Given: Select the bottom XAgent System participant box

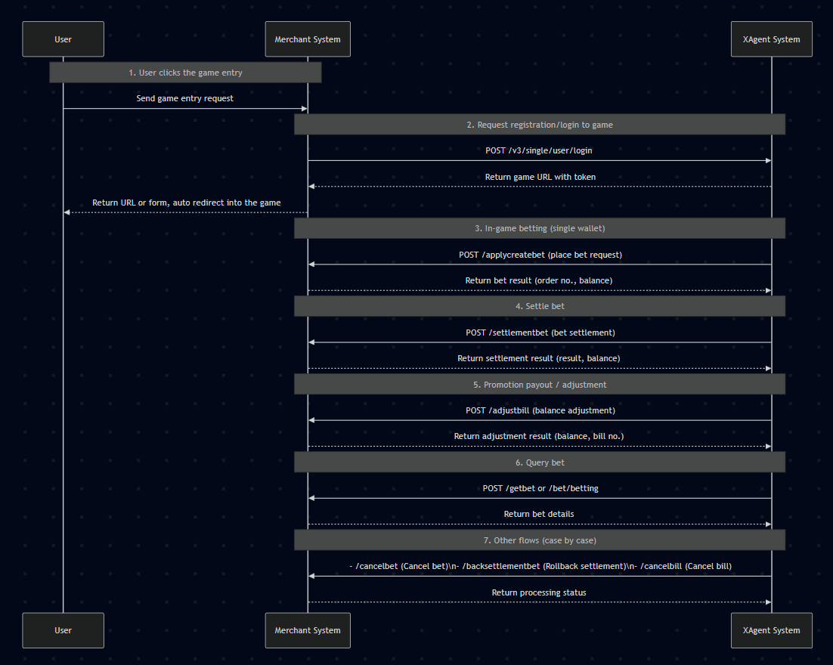Looking at the screenshot, I should pyautogui.click(x=771, y=630).
